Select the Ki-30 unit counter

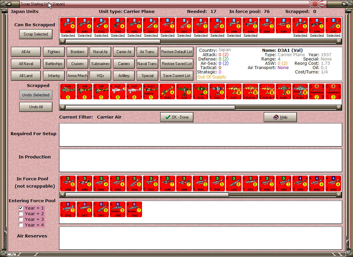pos(184,92)
